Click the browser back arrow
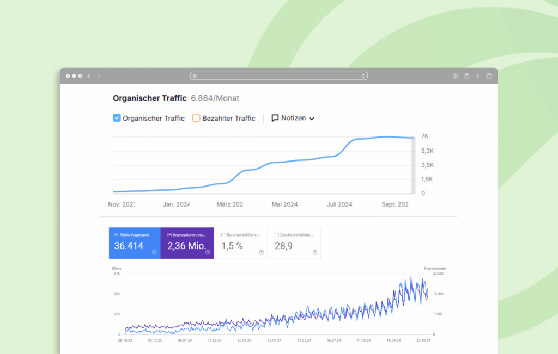The image size is (558, 354). point(89,76)
